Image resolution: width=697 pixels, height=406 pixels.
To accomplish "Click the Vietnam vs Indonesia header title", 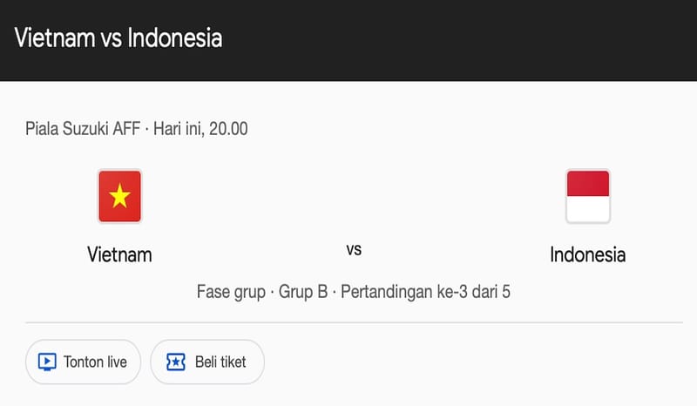I will [x=118, y=38].
